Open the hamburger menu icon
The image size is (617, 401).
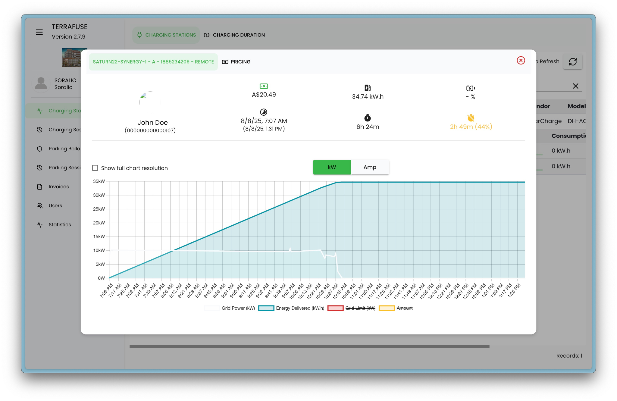pos(39,32)
